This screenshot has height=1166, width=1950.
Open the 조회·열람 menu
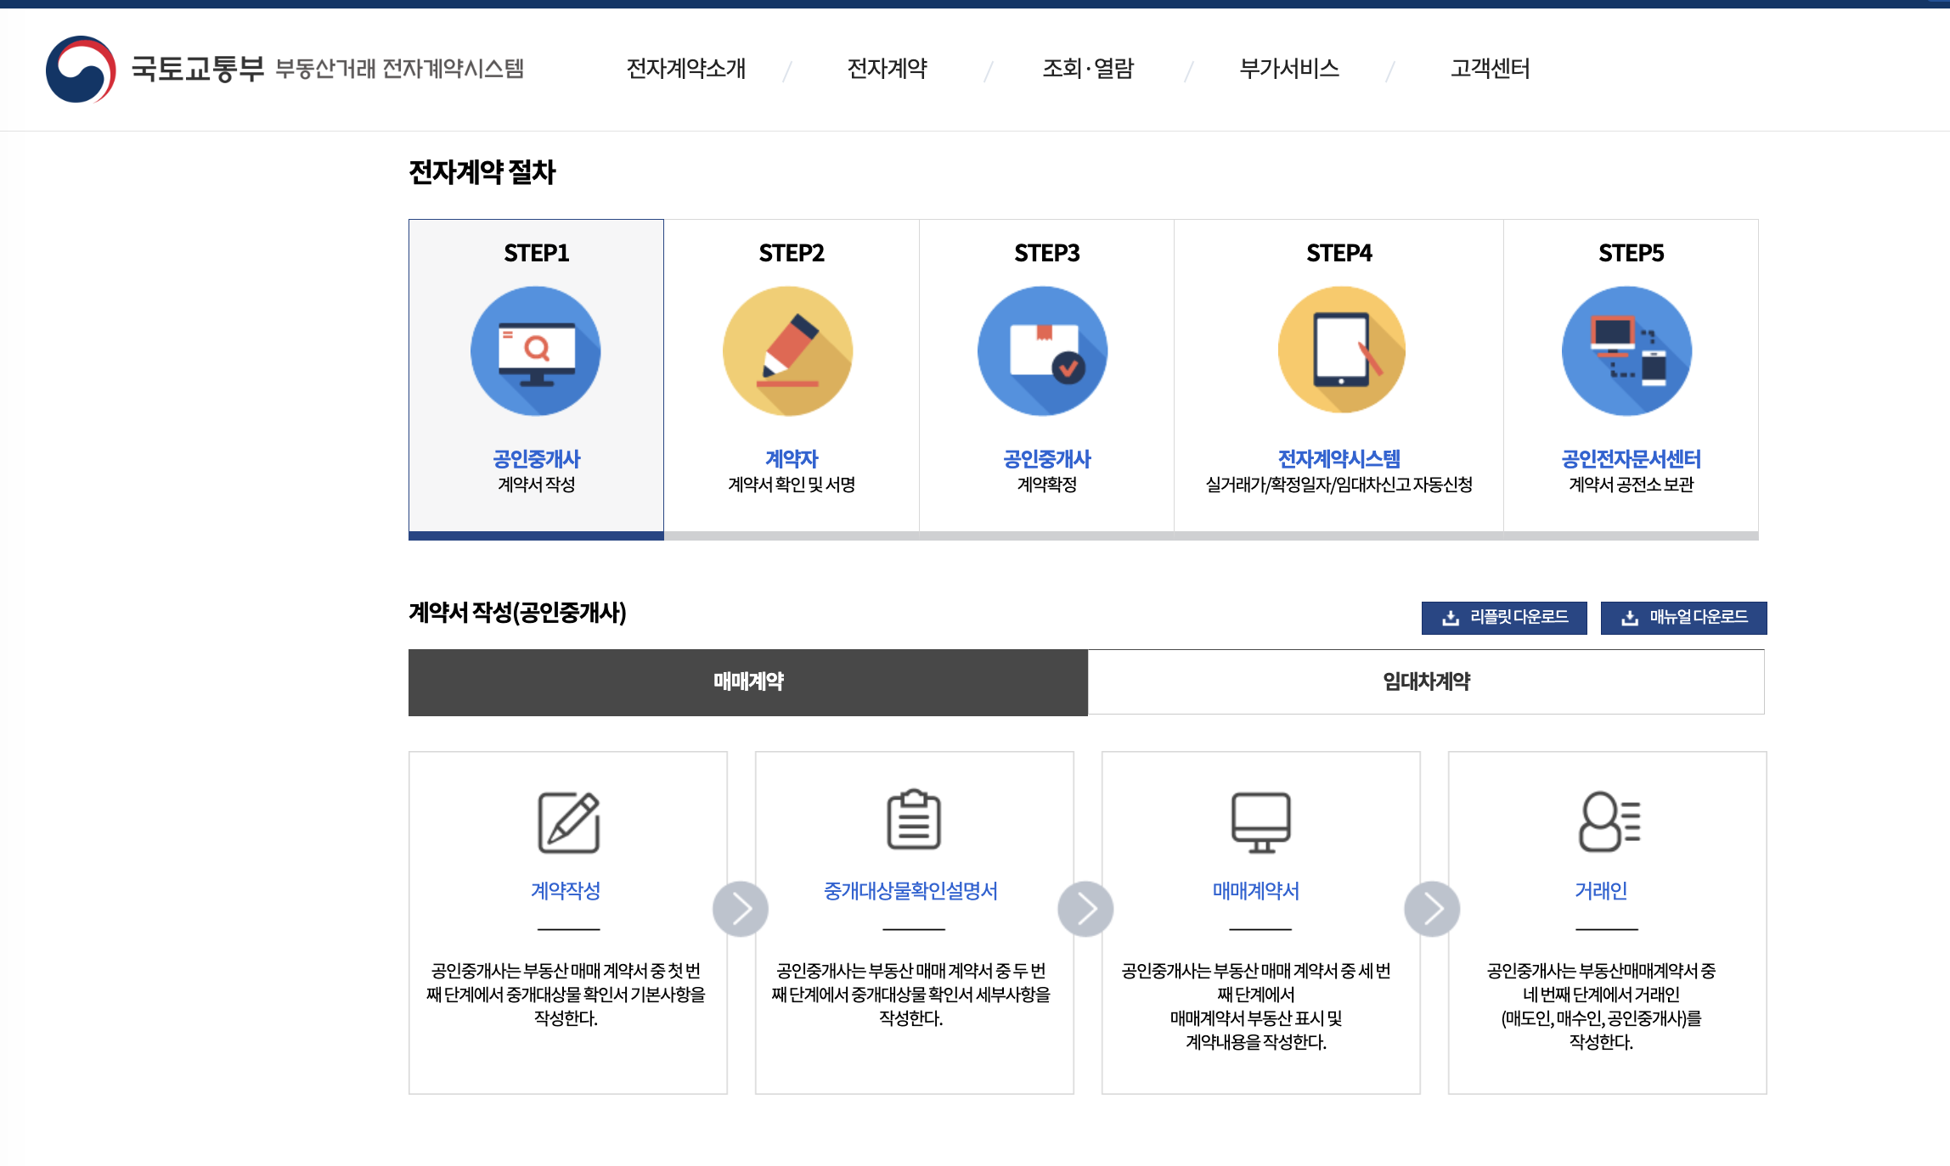point(1088,69)
